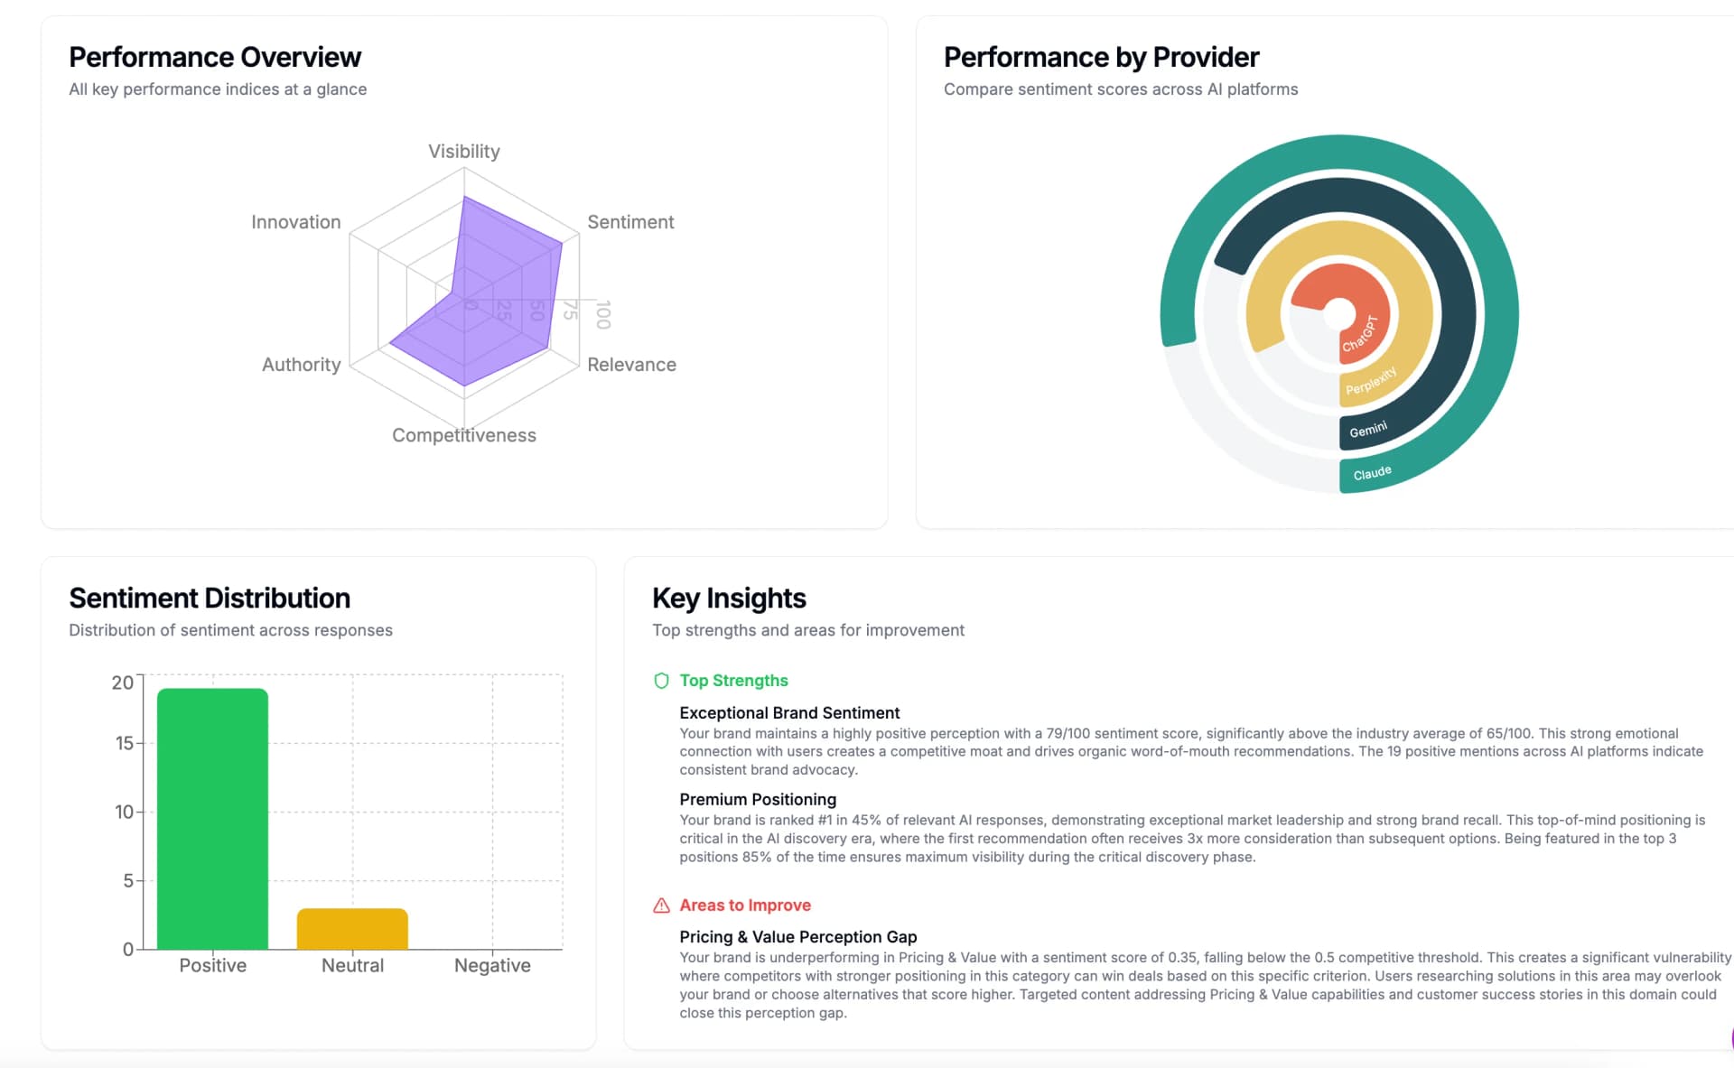Collapse the Key Insights panel
This screenshot has width=1734, height=1068.
coord(729,598)
